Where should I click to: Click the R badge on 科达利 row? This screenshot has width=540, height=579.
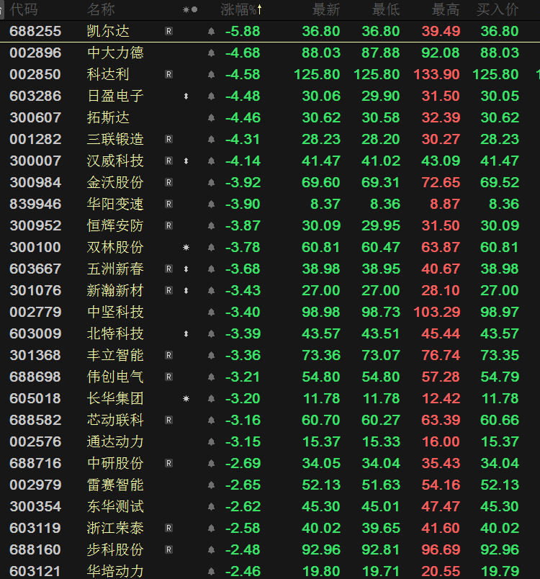(x=168, y=75)
